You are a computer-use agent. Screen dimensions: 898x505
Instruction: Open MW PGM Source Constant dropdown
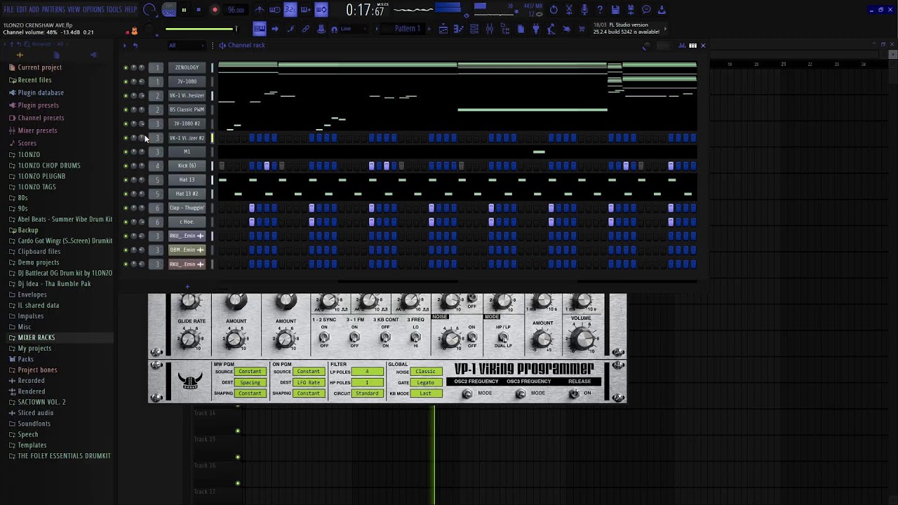tap(250, 372)
